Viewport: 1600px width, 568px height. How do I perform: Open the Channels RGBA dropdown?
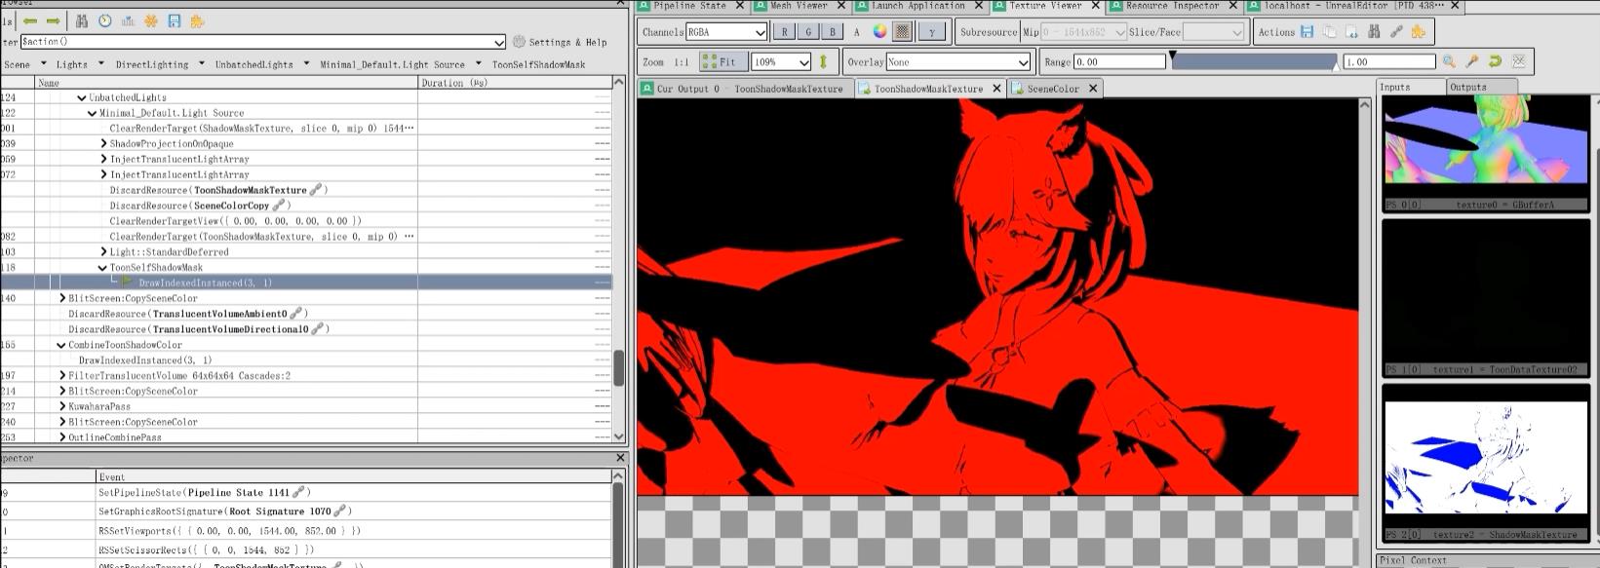[727, 31]
